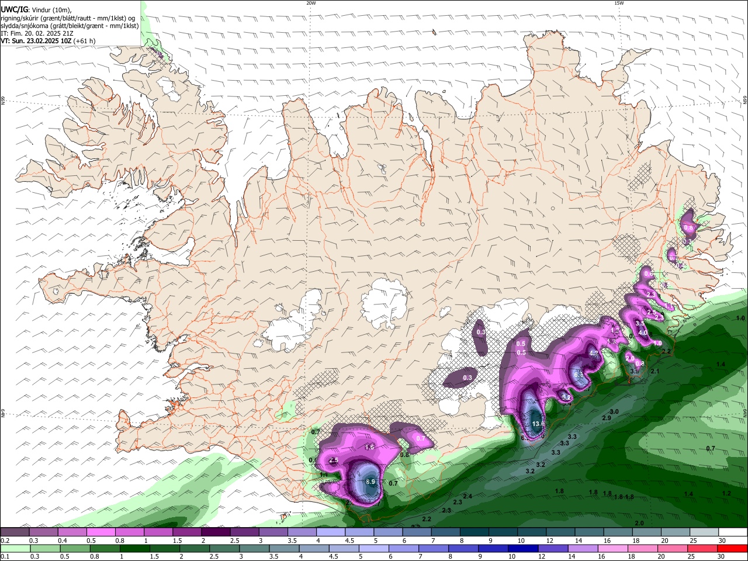Click the 2.9 rain value off the southeast coast
The width and height of the screenshot is (748, 561).
pos(607,418)
